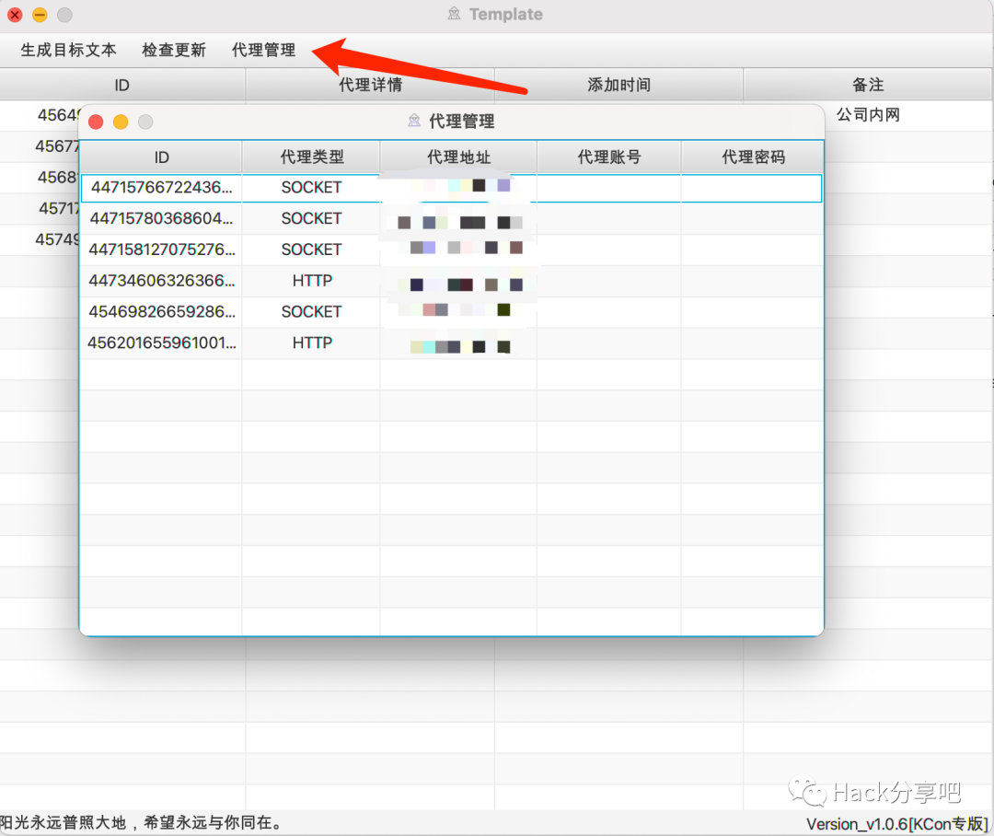
Task: Click the 代理类型 column header
Action: pos(311,157)
